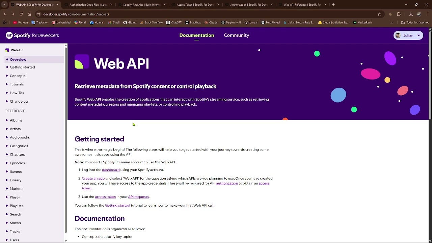Image resolution: width=432 pixels, height=243 pixels.
Task: Expand the Chapters reference section
Action: 15,155
